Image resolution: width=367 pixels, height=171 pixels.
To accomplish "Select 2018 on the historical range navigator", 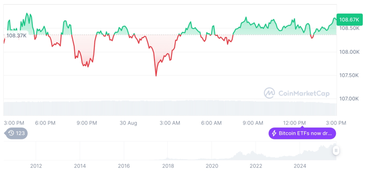I will 168,165.
